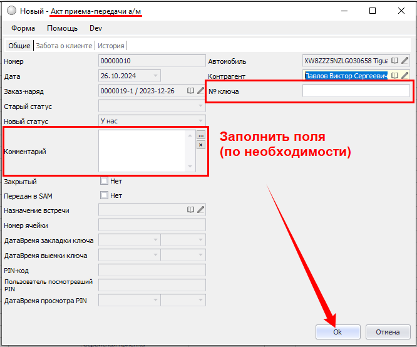The image size is (417, 347).
Task: Open lookup book icon for Заказ-наряд field
Action: [191, 91]
